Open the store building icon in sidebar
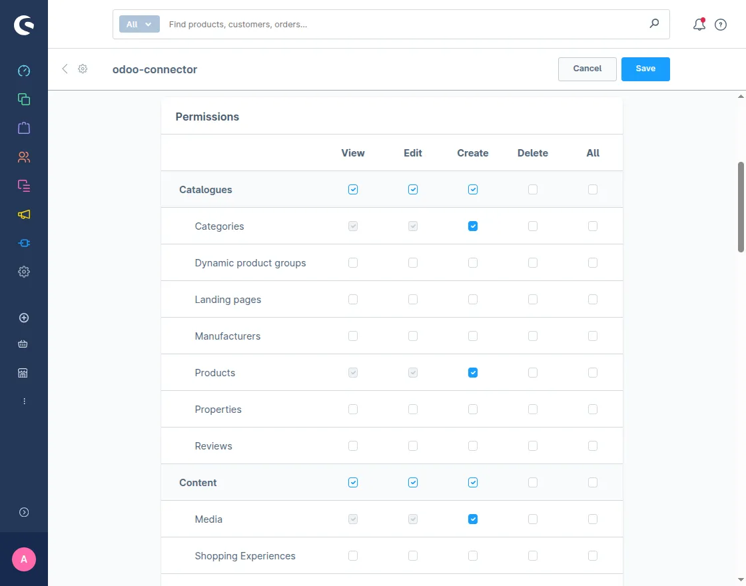 [x=23, y=373]
